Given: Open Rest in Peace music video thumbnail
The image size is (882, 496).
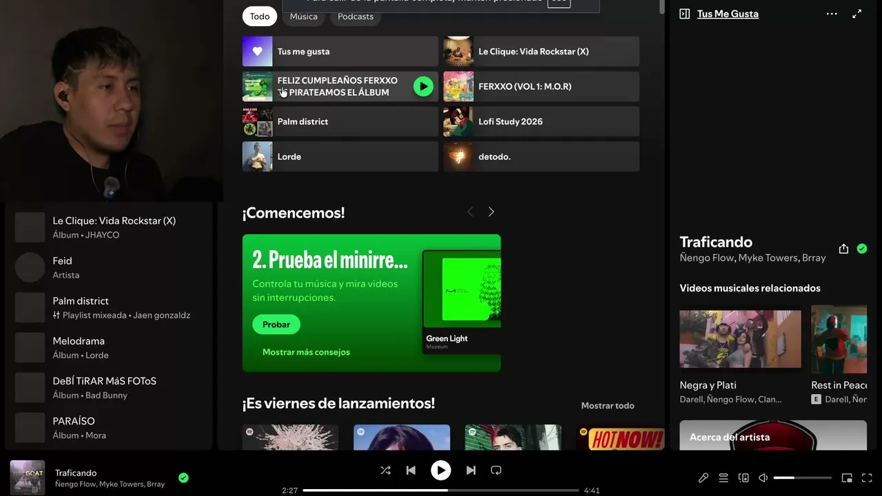Looking at the screenshot, I should point(839,338).
